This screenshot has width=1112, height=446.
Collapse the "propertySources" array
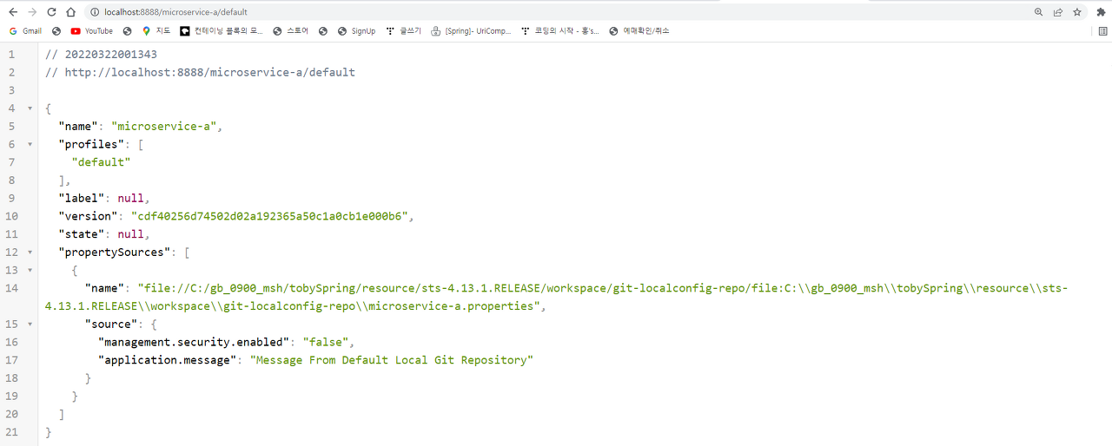coord(30,253)
